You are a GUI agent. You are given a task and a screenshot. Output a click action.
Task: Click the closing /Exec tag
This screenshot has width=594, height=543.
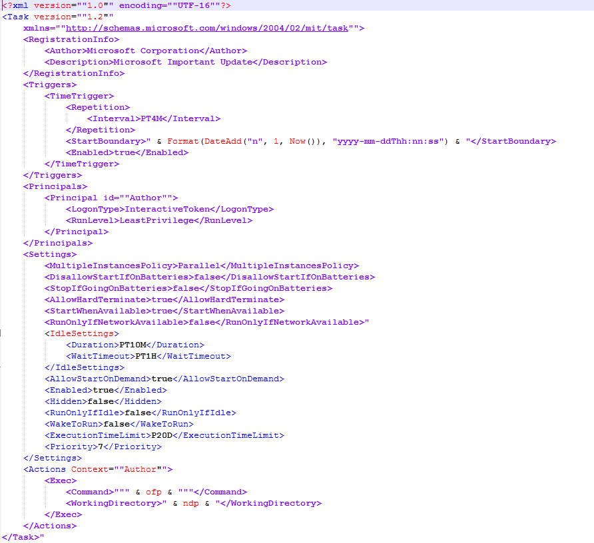point(63,515)
